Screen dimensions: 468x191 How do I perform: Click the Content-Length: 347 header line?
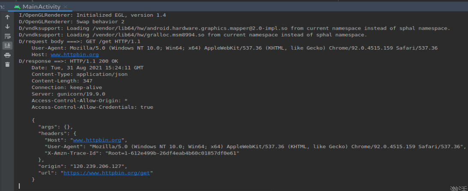62,81
